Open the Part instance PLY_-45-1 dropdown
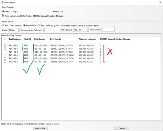 point(81,30)
